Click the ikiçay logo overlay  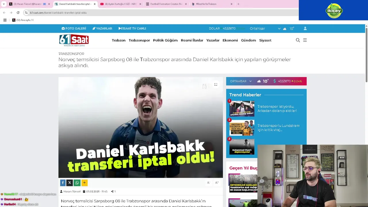[334, 11]
